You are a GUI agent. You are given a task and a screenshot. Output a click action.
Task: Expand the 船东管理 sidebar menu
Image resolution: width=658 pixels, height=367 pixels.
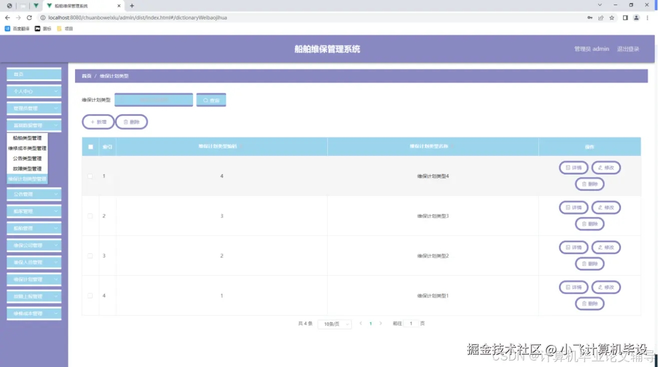point(34,211)
